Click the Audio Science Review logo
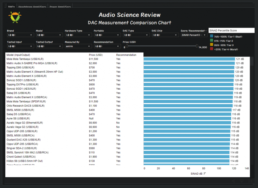 (15, 17)
